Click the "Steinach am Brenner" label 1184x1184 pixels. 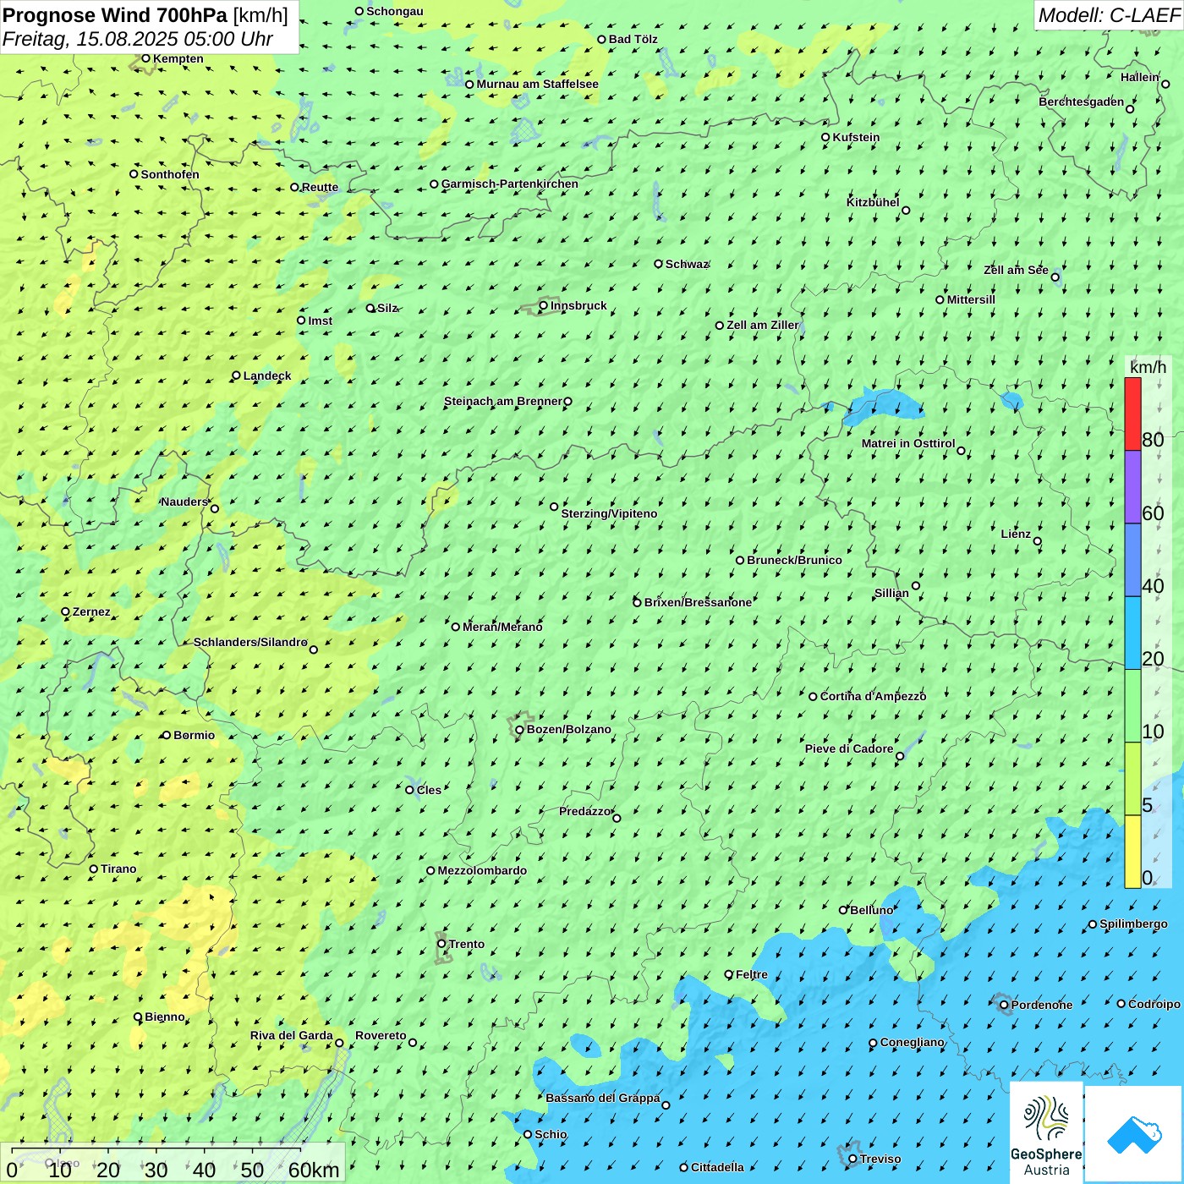click(503, 401)
